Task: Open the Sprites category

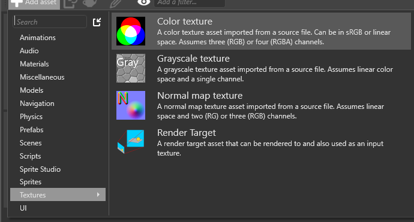Action: pos(31,182)
